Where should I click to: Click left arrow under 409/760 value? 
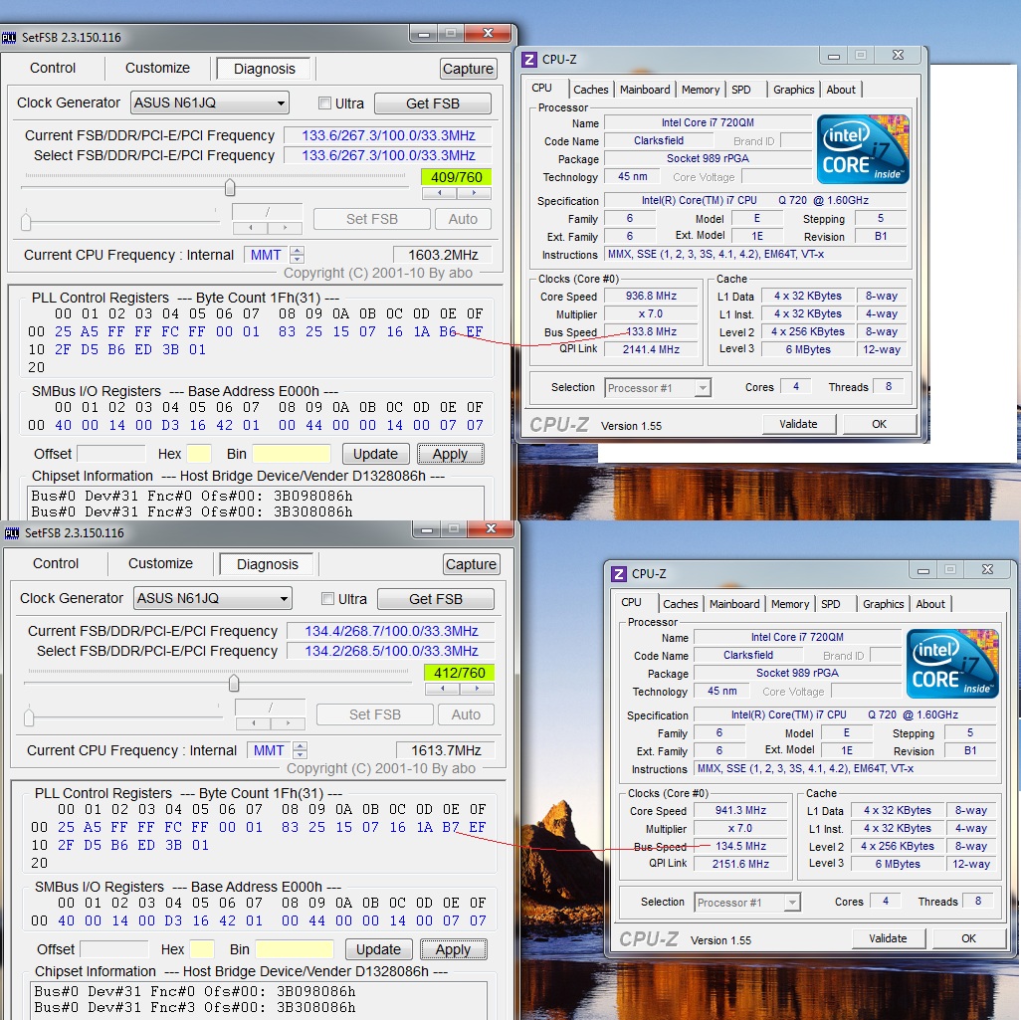pos(440,193)
